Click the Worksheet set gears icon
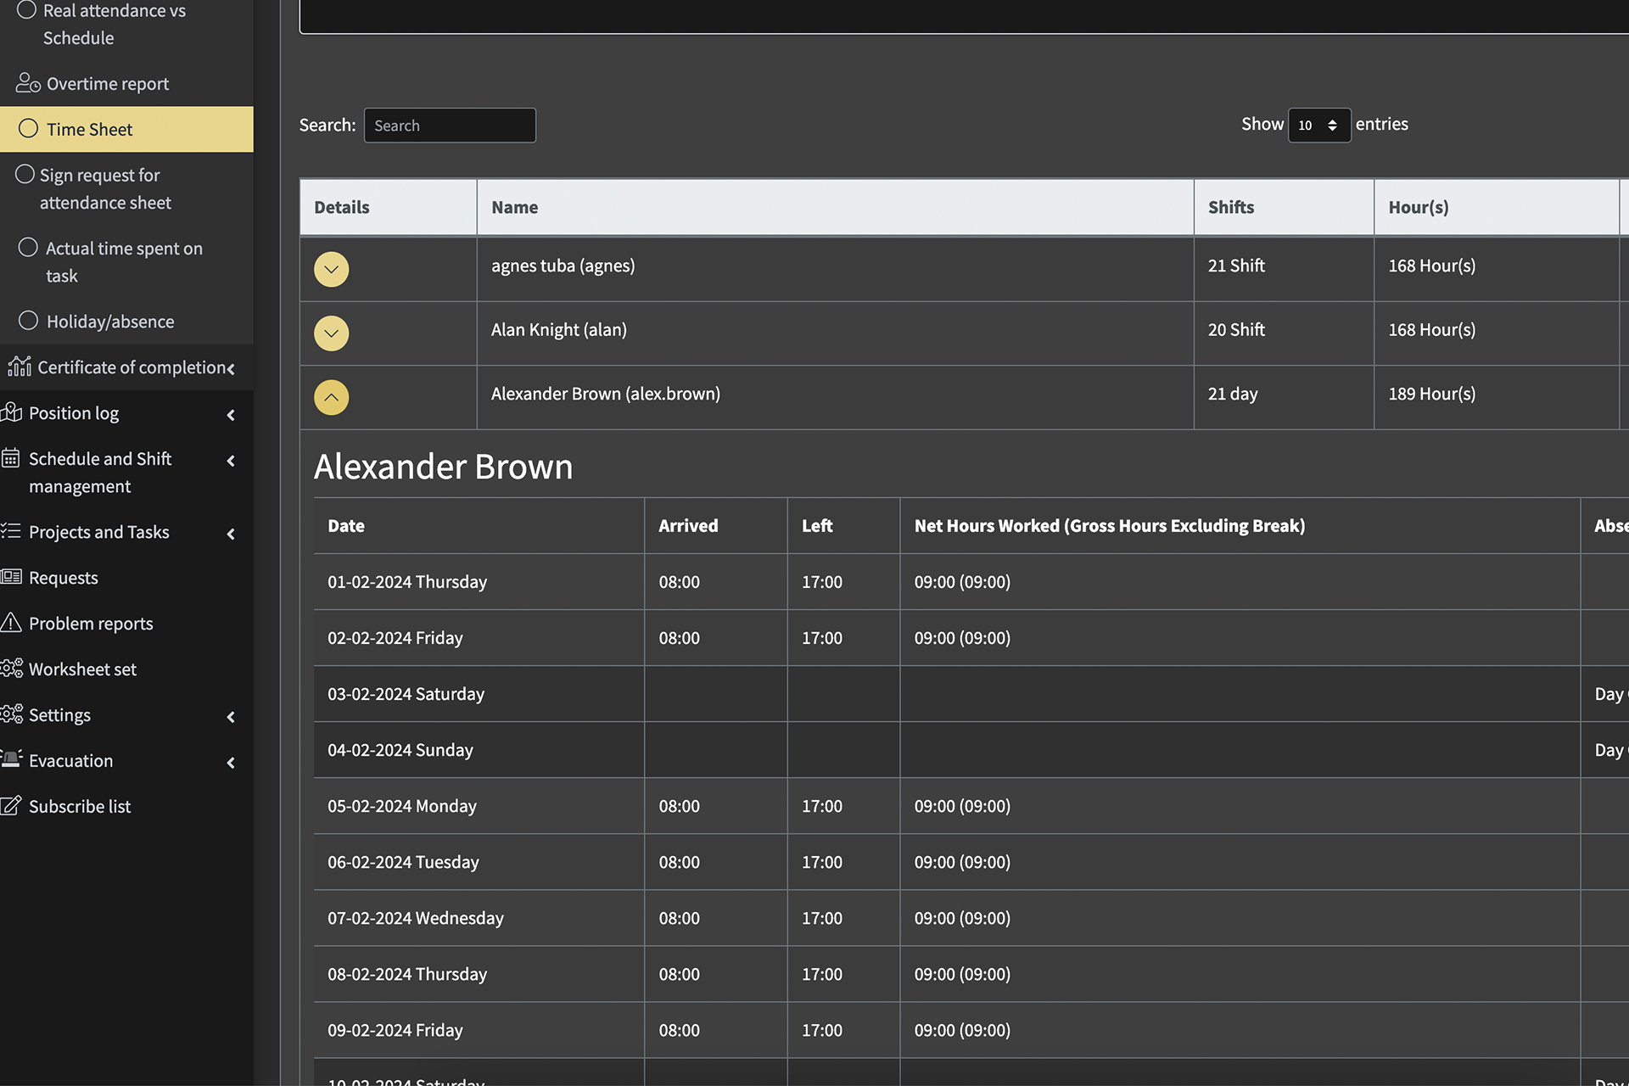 click(x=12, y=669)
